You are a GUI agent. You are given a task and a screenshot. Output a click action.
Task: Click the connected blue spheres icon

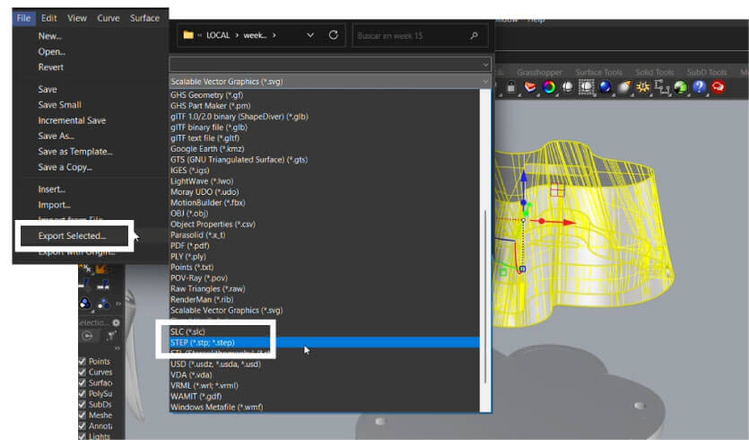pos(85,304)
